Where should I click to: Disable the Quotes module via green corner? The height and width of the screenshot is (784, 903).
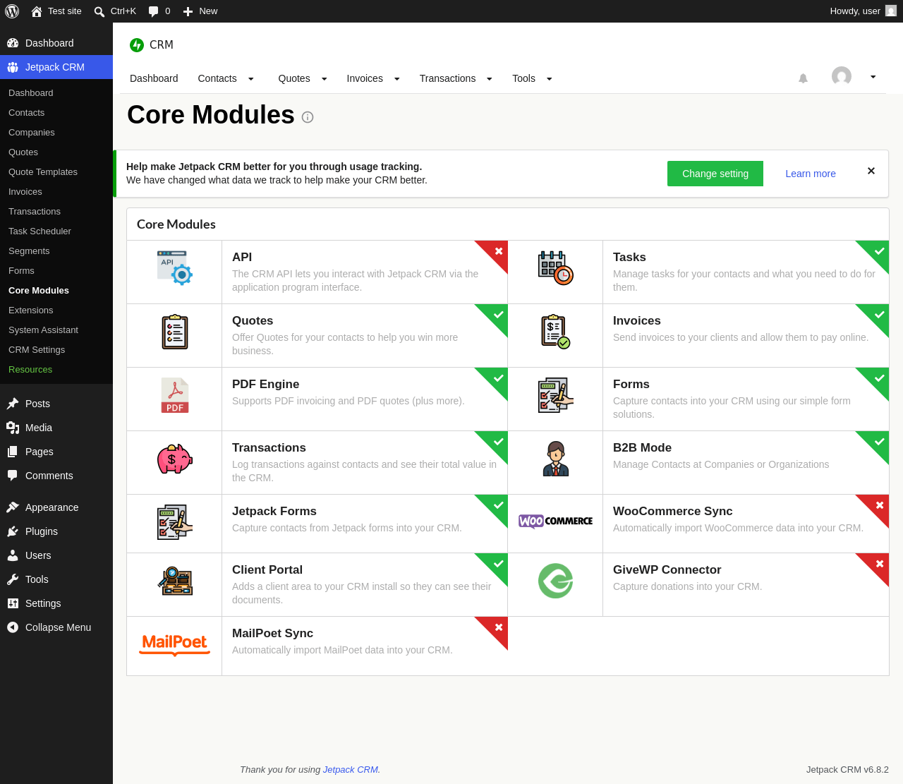tap(497, 315)
